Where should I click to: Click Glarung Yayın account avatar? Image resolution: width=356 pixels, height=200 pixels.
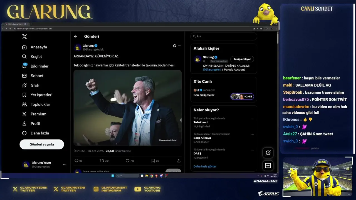[26, 165]
